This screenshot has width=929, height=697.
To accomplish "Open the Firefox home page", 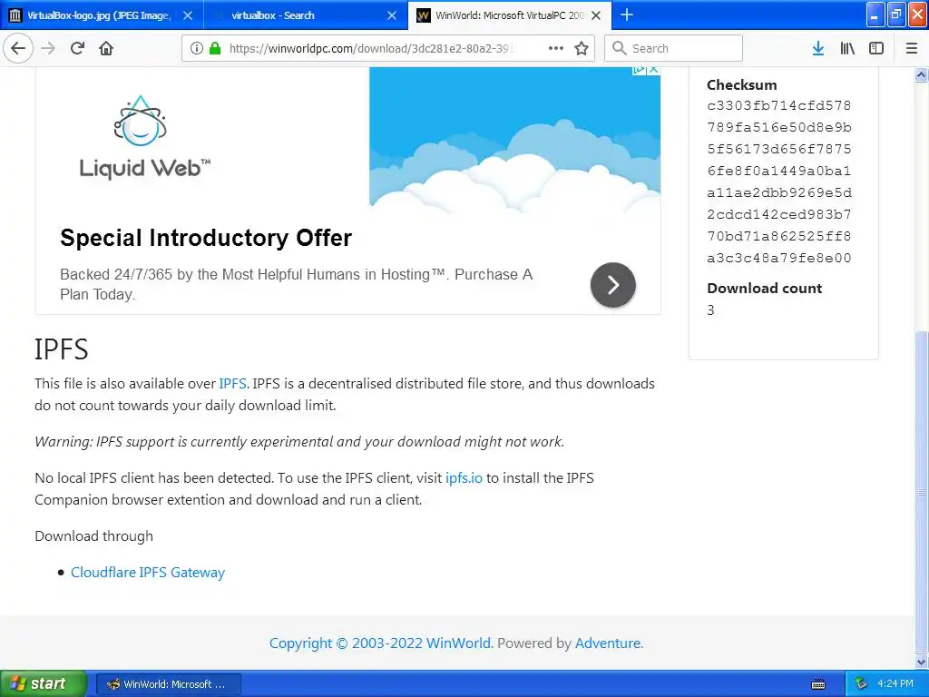I will [x=106, y=48].
